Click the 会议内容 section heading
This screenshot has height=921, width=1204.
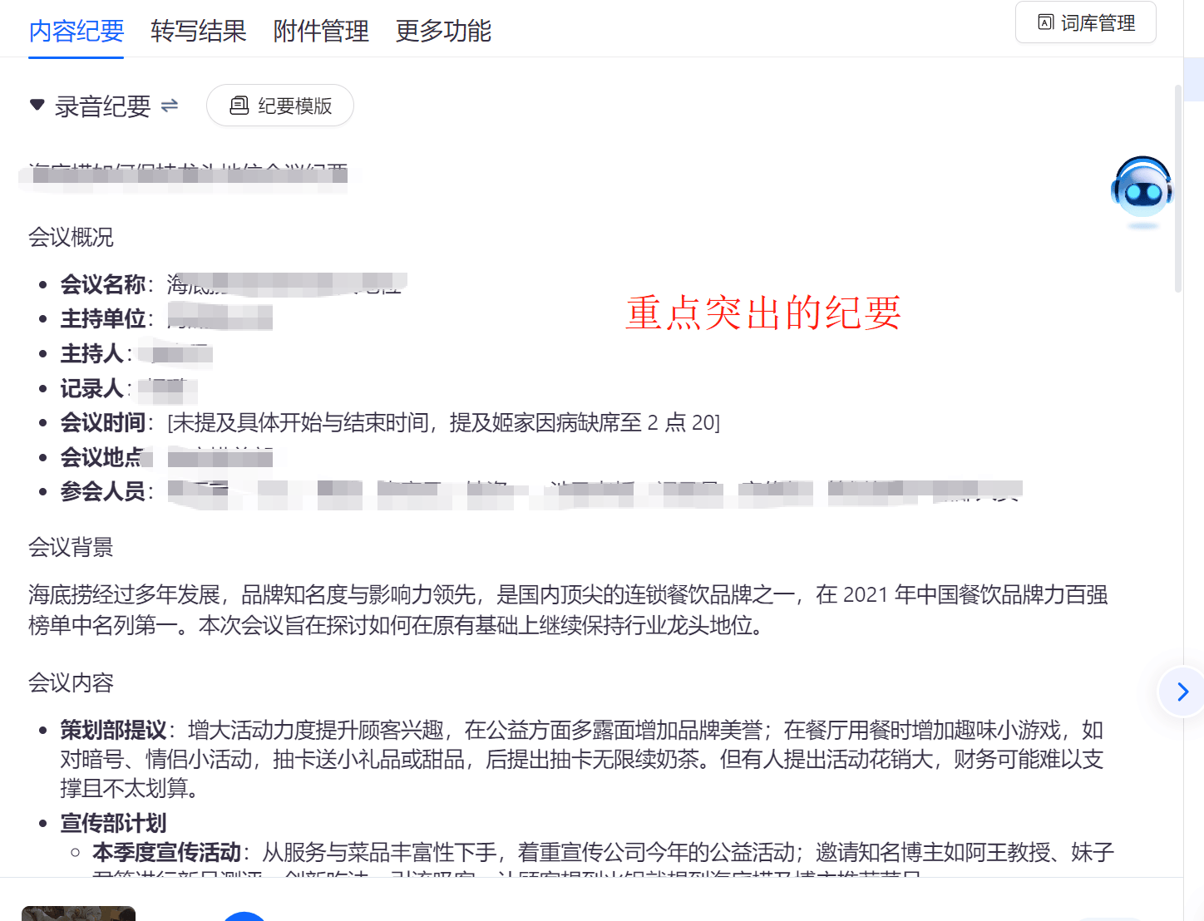71,682
